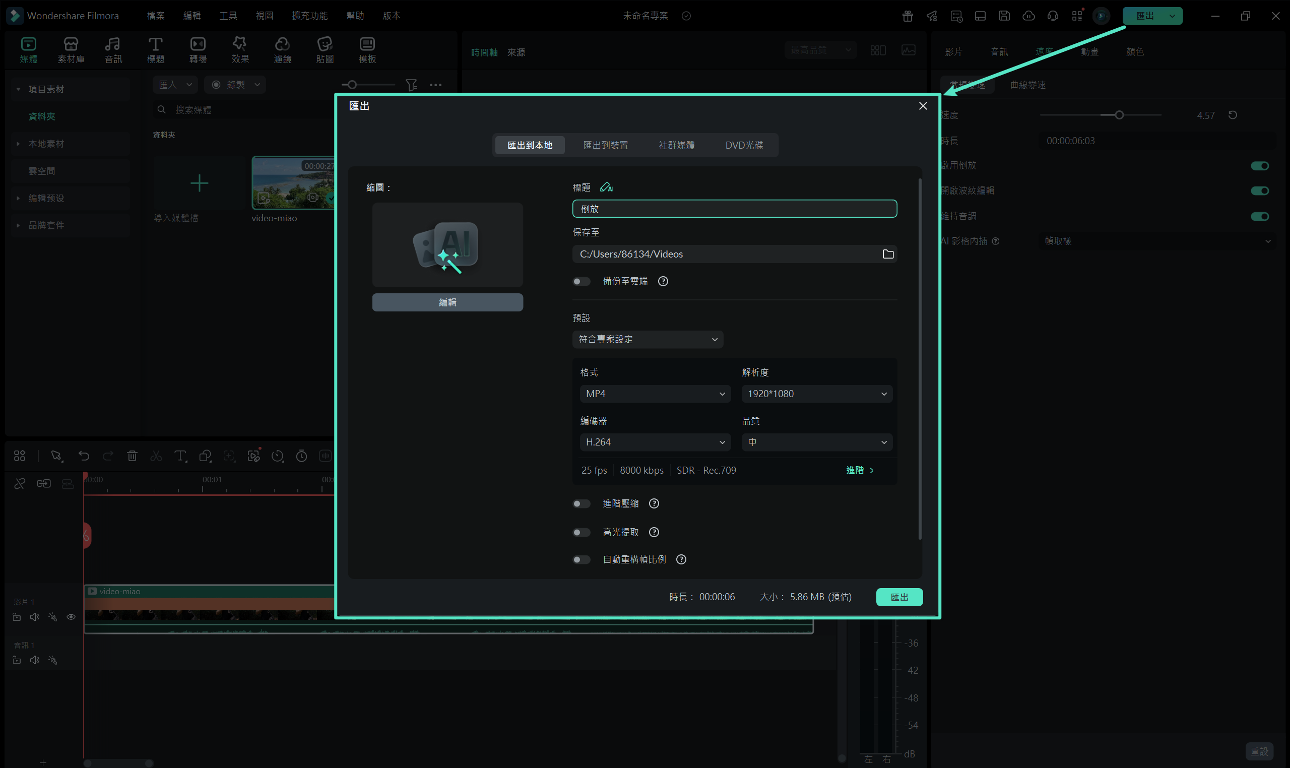Image resolution: width=1290 pixels, height=768 pixels.
Task: Click the 速度 speed slider handle
Action: (x=1119, y=115)
